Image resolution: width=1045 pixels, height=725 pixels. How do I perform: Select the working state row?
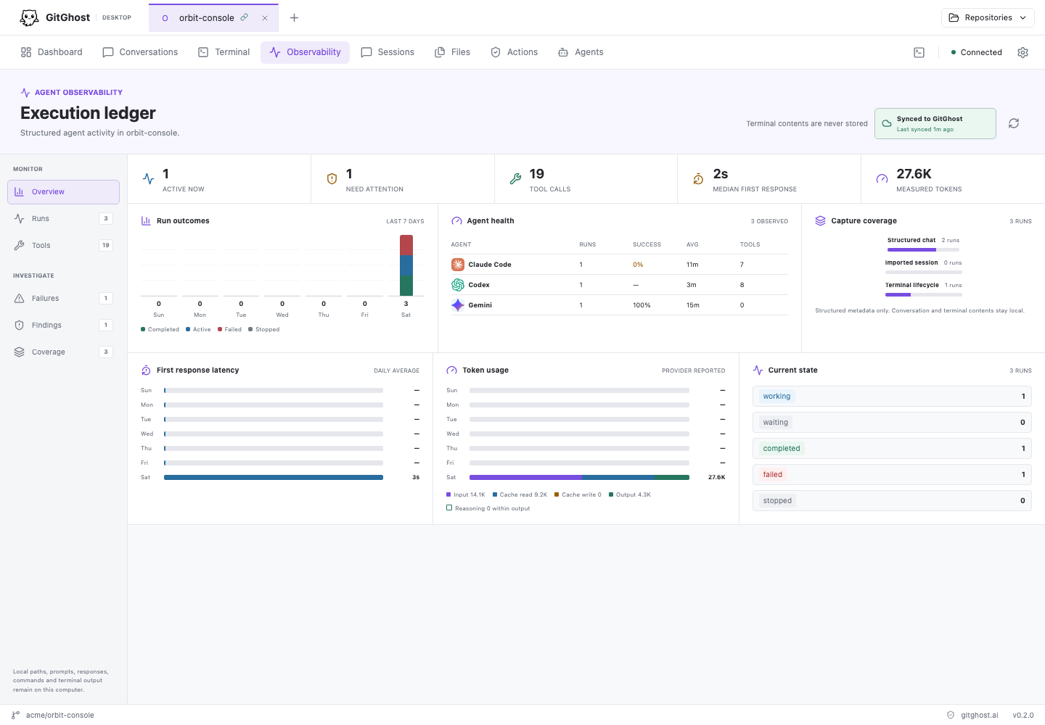(892, 397)
